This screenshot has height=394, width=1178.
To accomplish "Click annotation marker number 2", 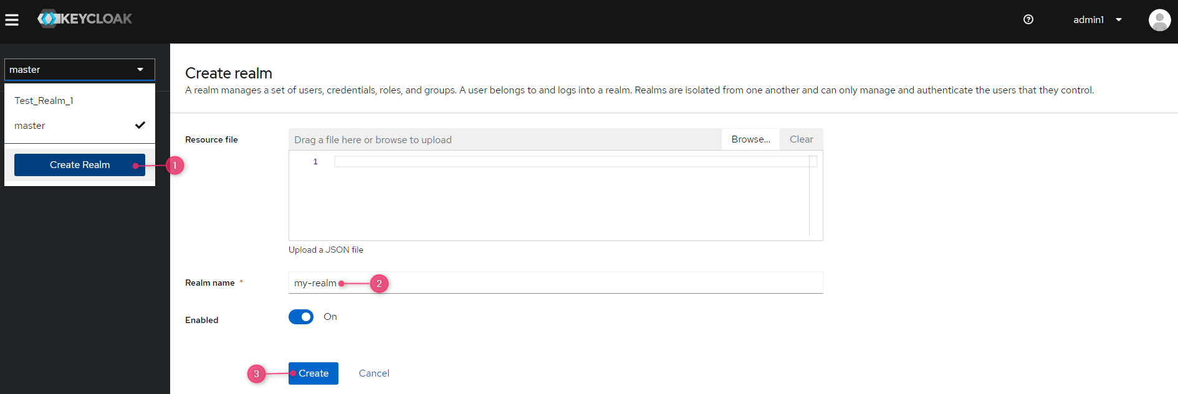I will coord(379,284).
